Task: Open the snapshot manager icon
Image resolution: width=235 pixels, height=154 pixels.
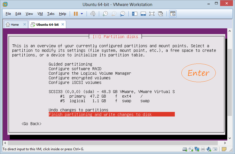Action: [x=122, y=14]
